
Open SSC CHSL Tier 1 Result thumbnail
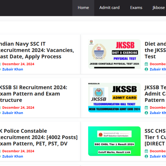(x=114, y=141)
